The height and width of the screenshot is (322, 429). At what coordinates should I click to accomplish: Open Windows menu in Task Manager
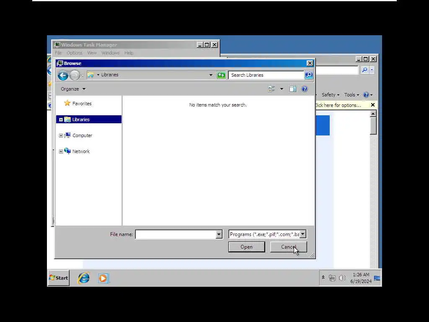(111, 53)
